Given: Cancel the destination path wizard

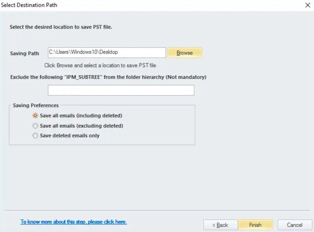Looking at the screenshot, I should (294, 225).
